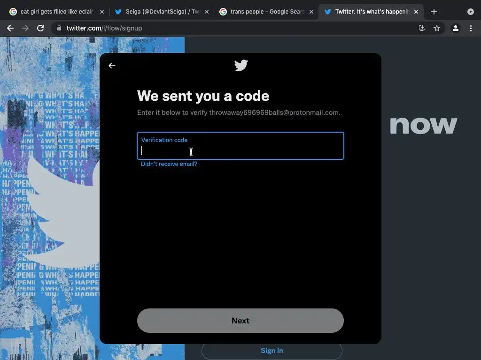The height and width of the screenshot is (360, 481).
Task: Bookmark page with star icon
Action: 437,28
